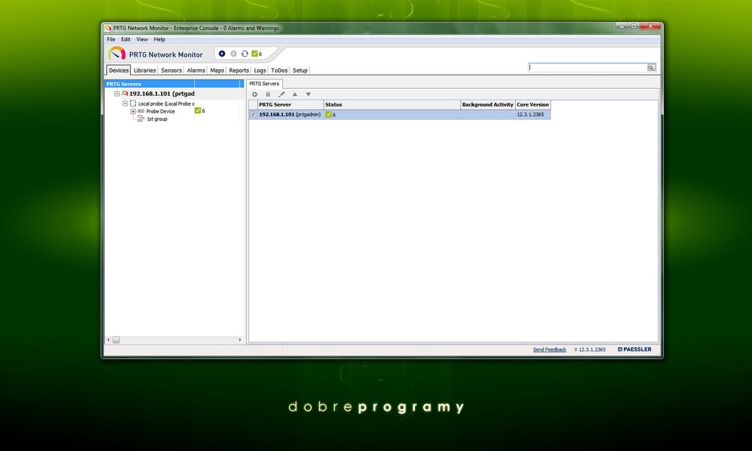Viewport: 752px width, 451px height.
Task: Move server down with triangle icon
Action: click(x=308, y=95)
